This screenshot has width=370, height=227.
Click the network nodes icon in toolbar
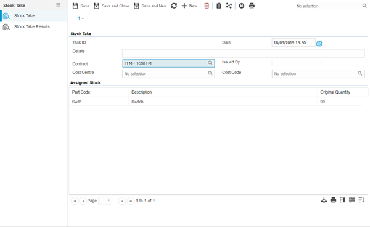click(x=229, y=6)
